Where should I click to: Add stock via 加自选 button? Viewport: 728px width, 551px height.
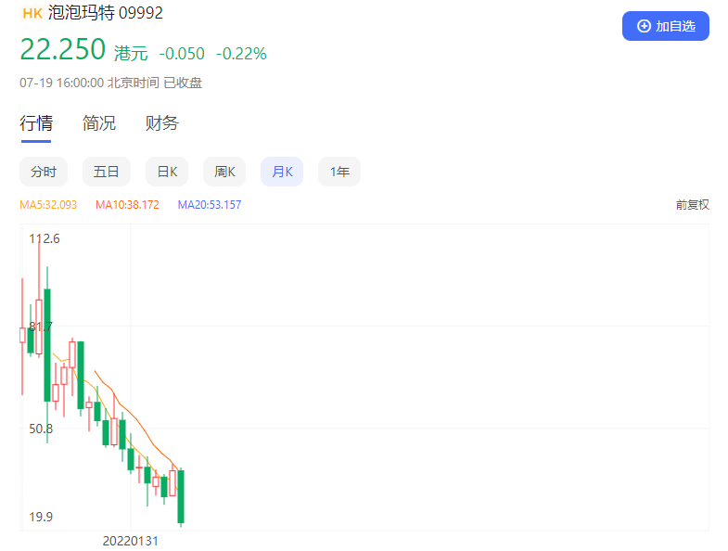tap(665, 26)
